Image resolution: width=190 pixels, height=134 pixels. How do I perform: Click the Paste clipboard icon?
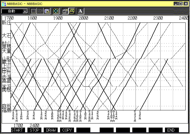(x=47, y=11)
